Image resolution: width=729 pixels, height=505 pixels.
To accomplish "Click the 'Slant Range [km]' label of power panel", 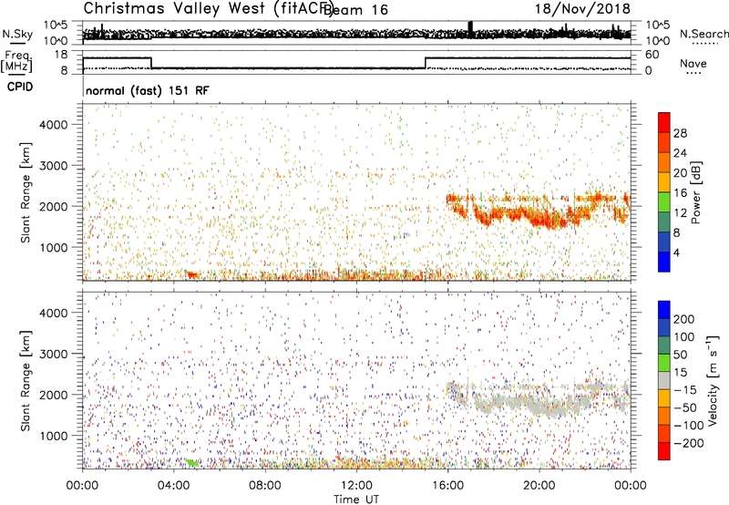I will 26,192.
